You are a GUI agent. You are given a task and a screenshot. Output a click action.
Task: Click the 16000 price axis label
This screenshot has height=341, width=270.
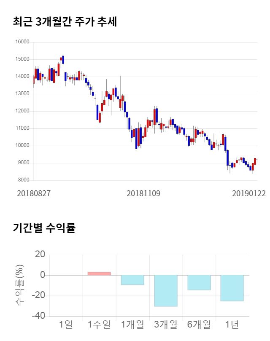(x=22, y=42)
